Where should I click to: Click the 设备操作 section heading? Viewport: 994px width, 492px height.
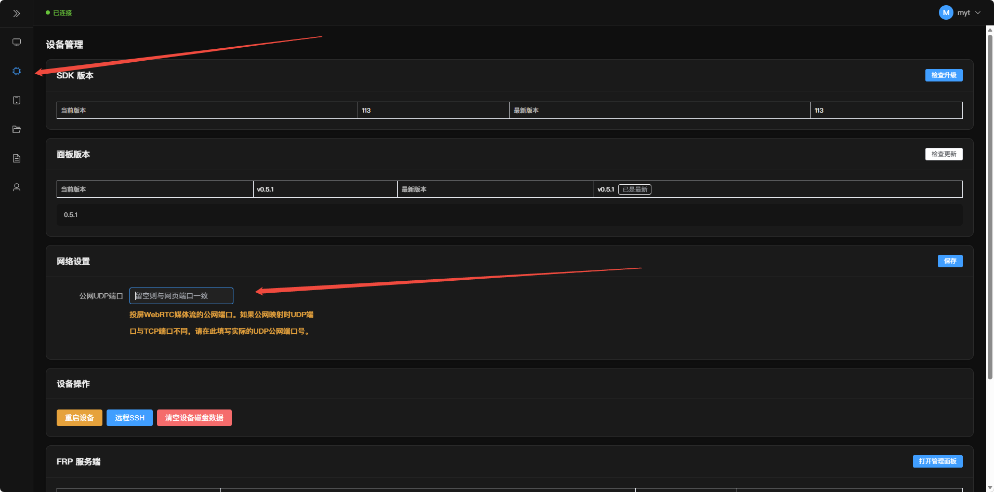[73, 384]
